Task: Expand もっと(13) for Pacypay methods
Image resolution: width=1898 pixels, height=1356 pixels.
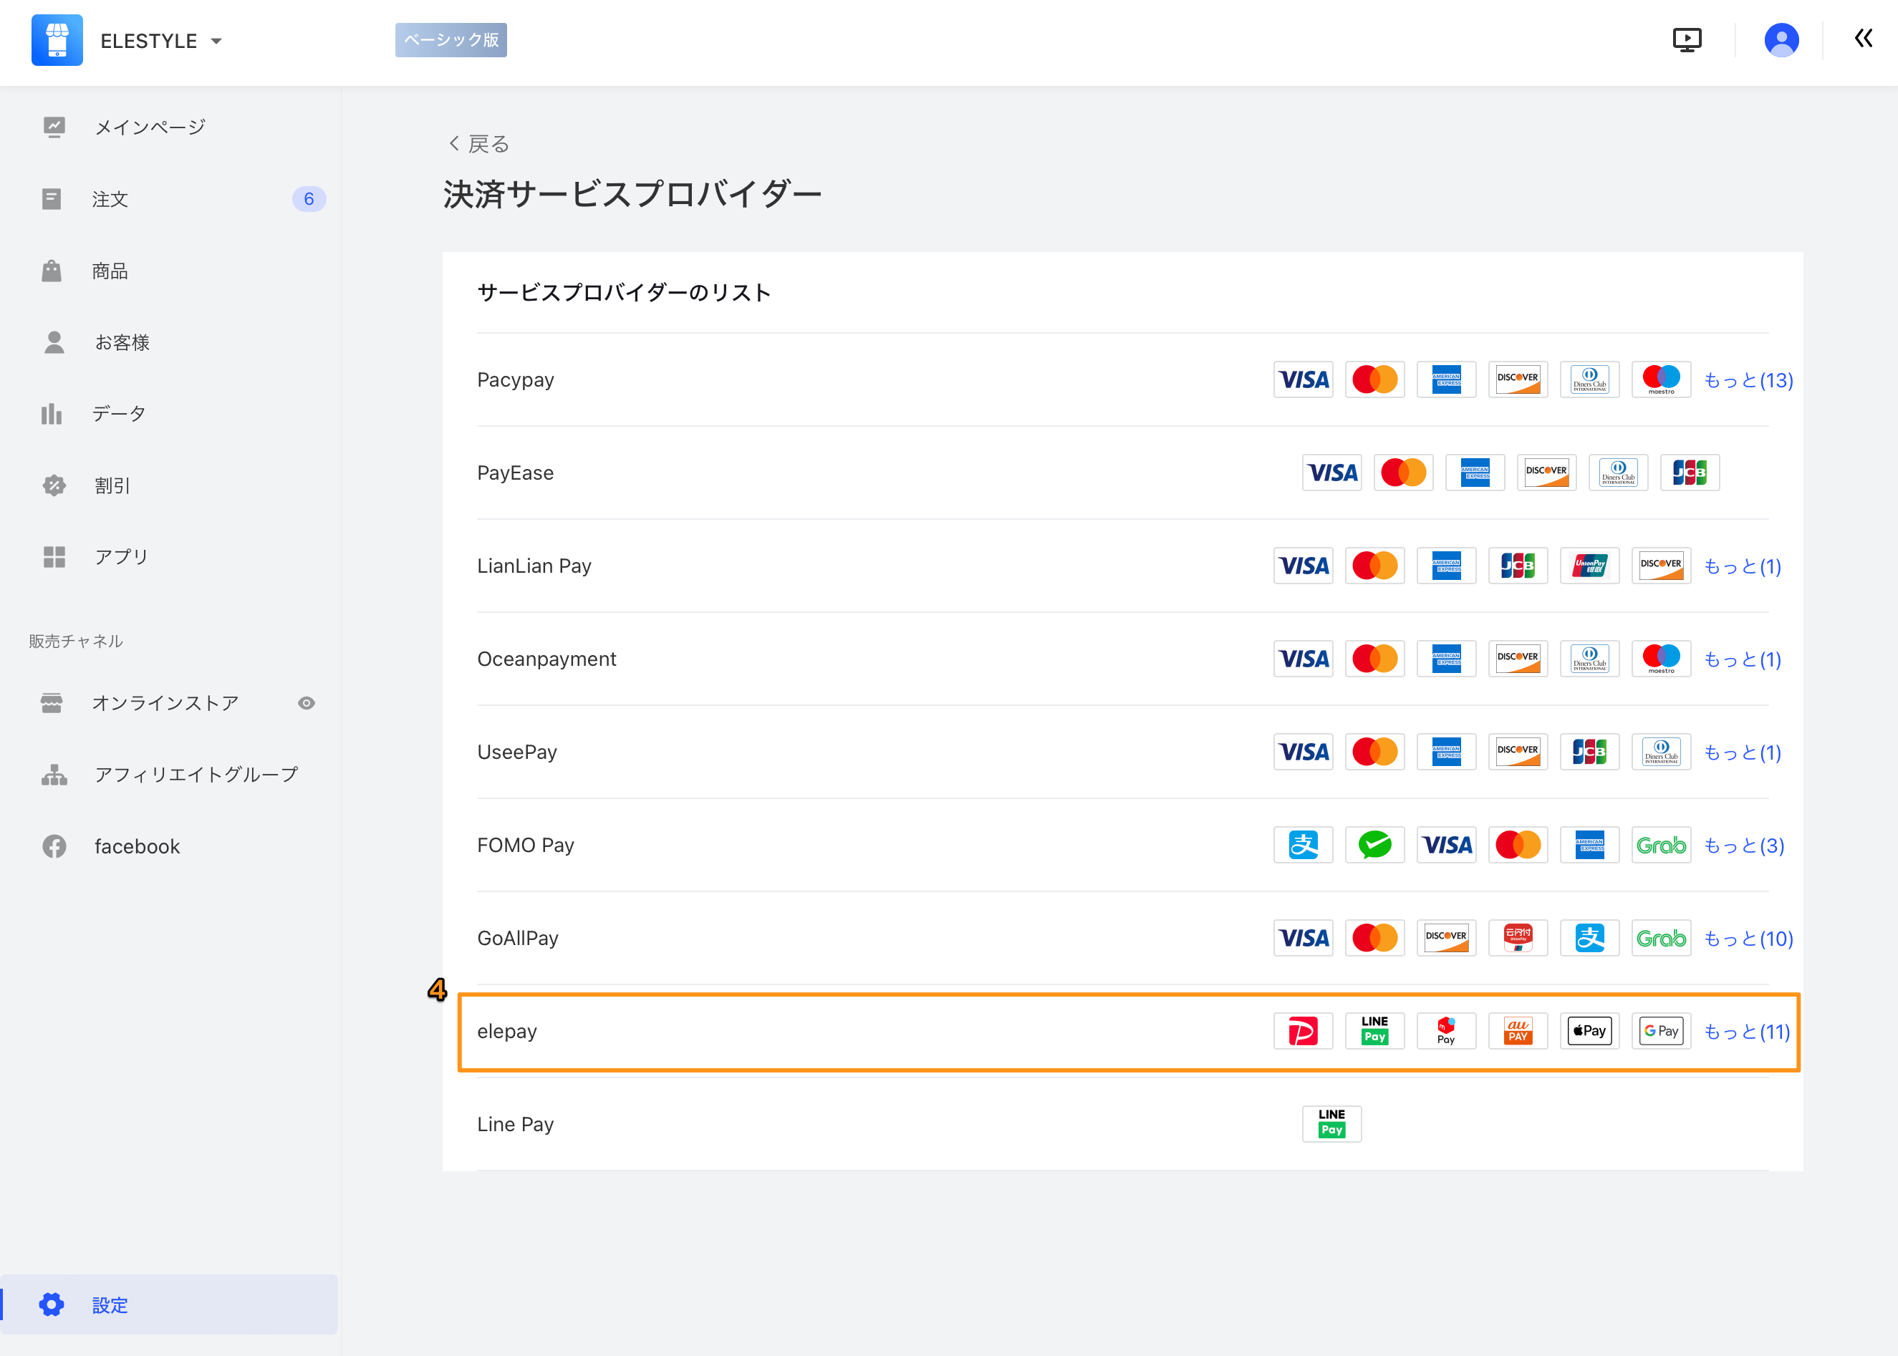Action: 1748,380
